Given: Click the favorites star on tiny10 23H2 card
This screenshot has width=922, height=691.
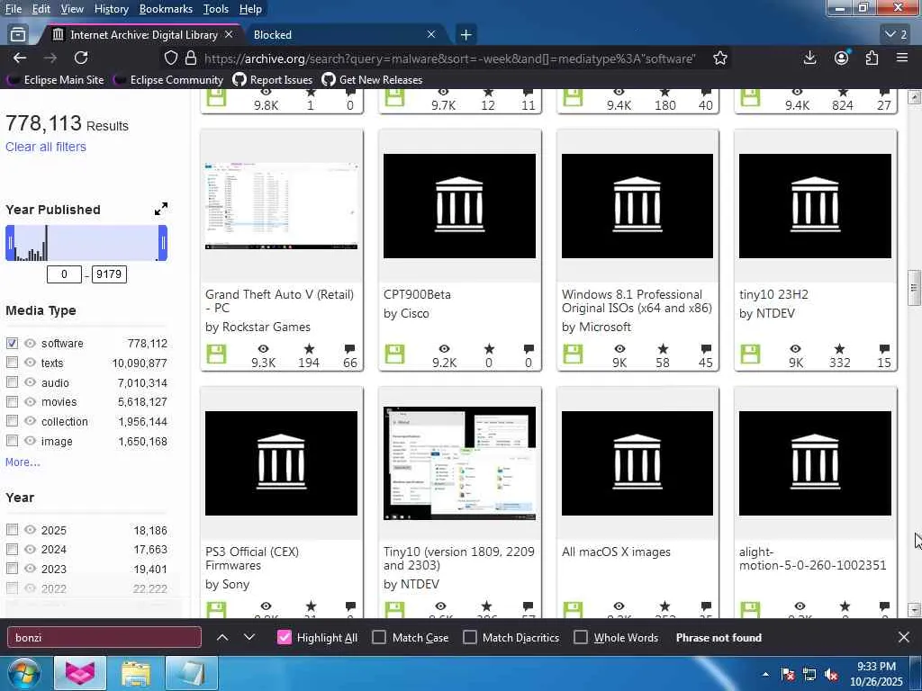Looking at the screenshot, I should point(840,348).
